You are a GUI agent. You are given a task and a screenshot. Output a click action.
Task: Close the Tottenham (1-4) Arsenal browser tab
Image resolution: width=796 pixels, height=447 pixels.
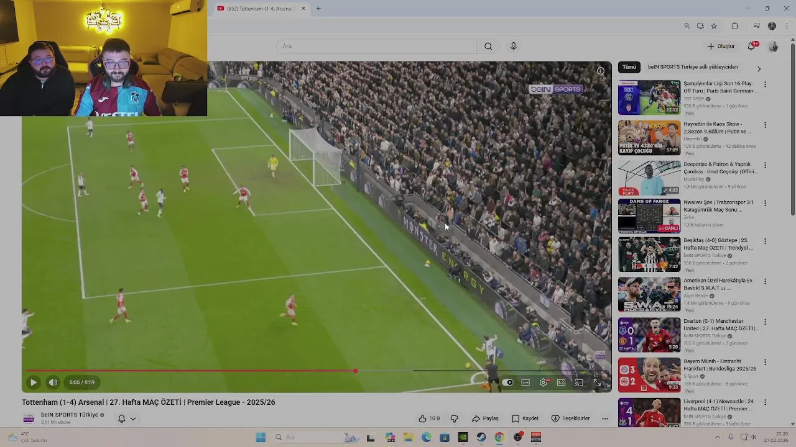303,9
